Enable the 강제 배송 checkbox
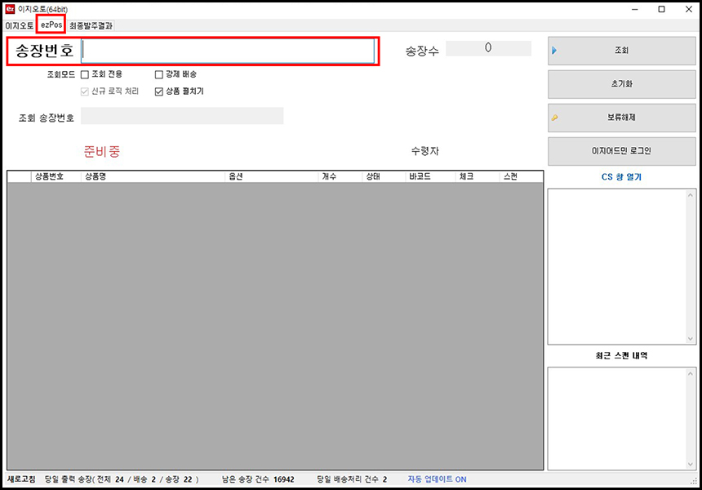Image resolution: width=702 pixels, height=490 pixels. point(158,74)
